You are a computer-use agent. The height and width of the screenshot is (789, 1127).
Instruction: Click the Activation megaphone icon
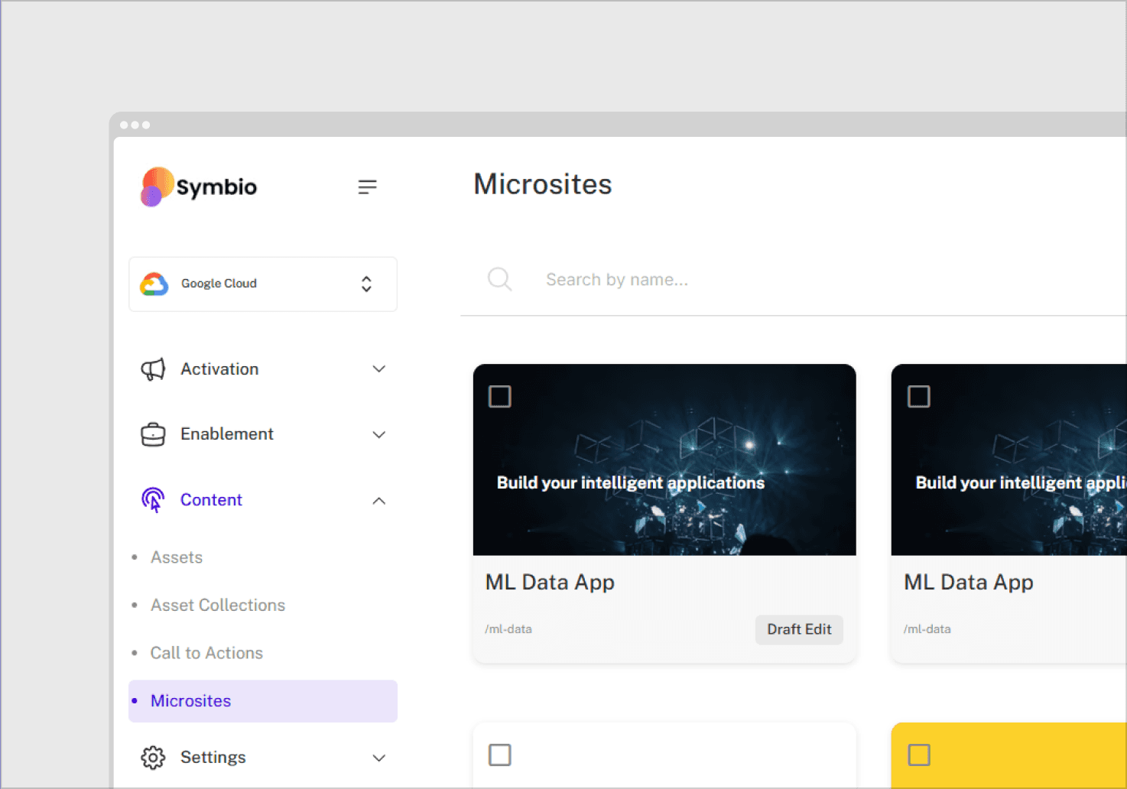[153, 369]
